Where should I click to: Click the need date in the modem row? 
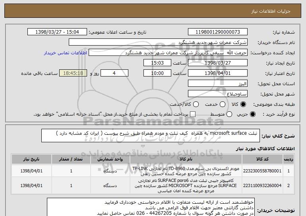[x=31, y=171]
